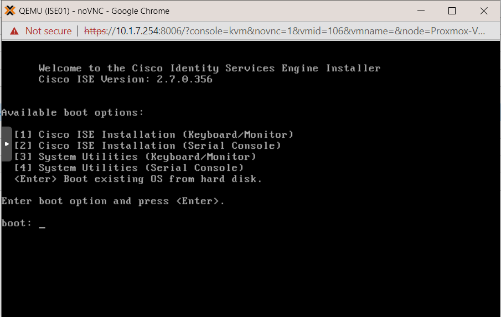Expand the noVNC control bar handle

(x=7, y=144)
